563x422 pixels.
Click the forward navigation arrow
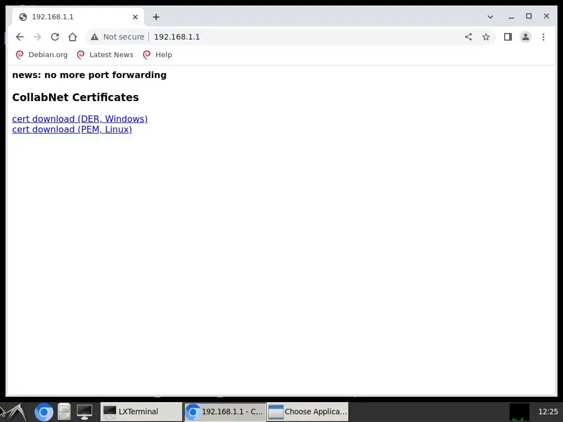coord(37,37)
